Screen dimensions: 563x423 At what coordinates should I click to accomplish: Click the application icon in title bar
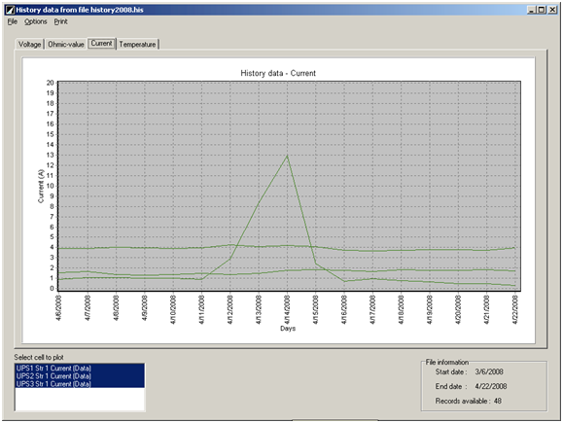10,10
